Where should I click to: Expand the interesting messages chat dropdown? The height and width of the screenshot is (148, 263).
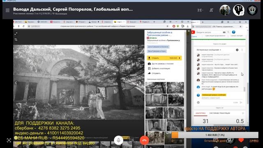point(209,50)
